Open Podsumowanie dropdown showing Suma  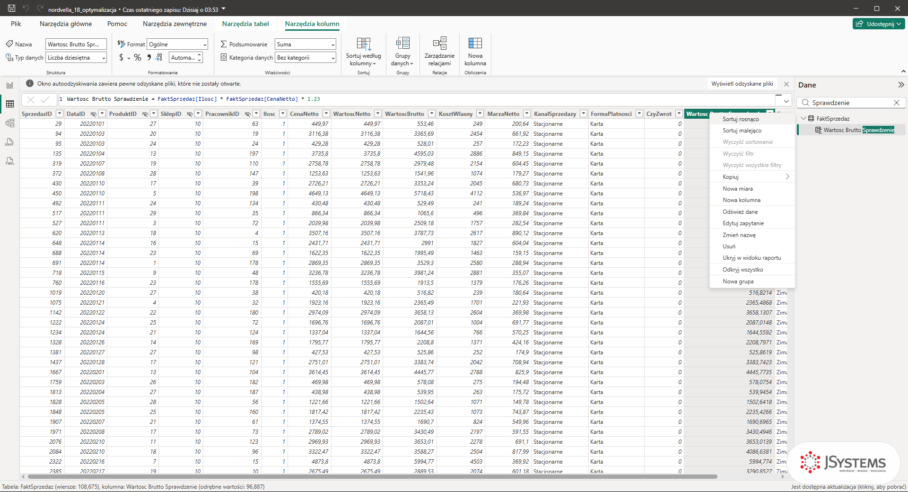pos(306,44)
